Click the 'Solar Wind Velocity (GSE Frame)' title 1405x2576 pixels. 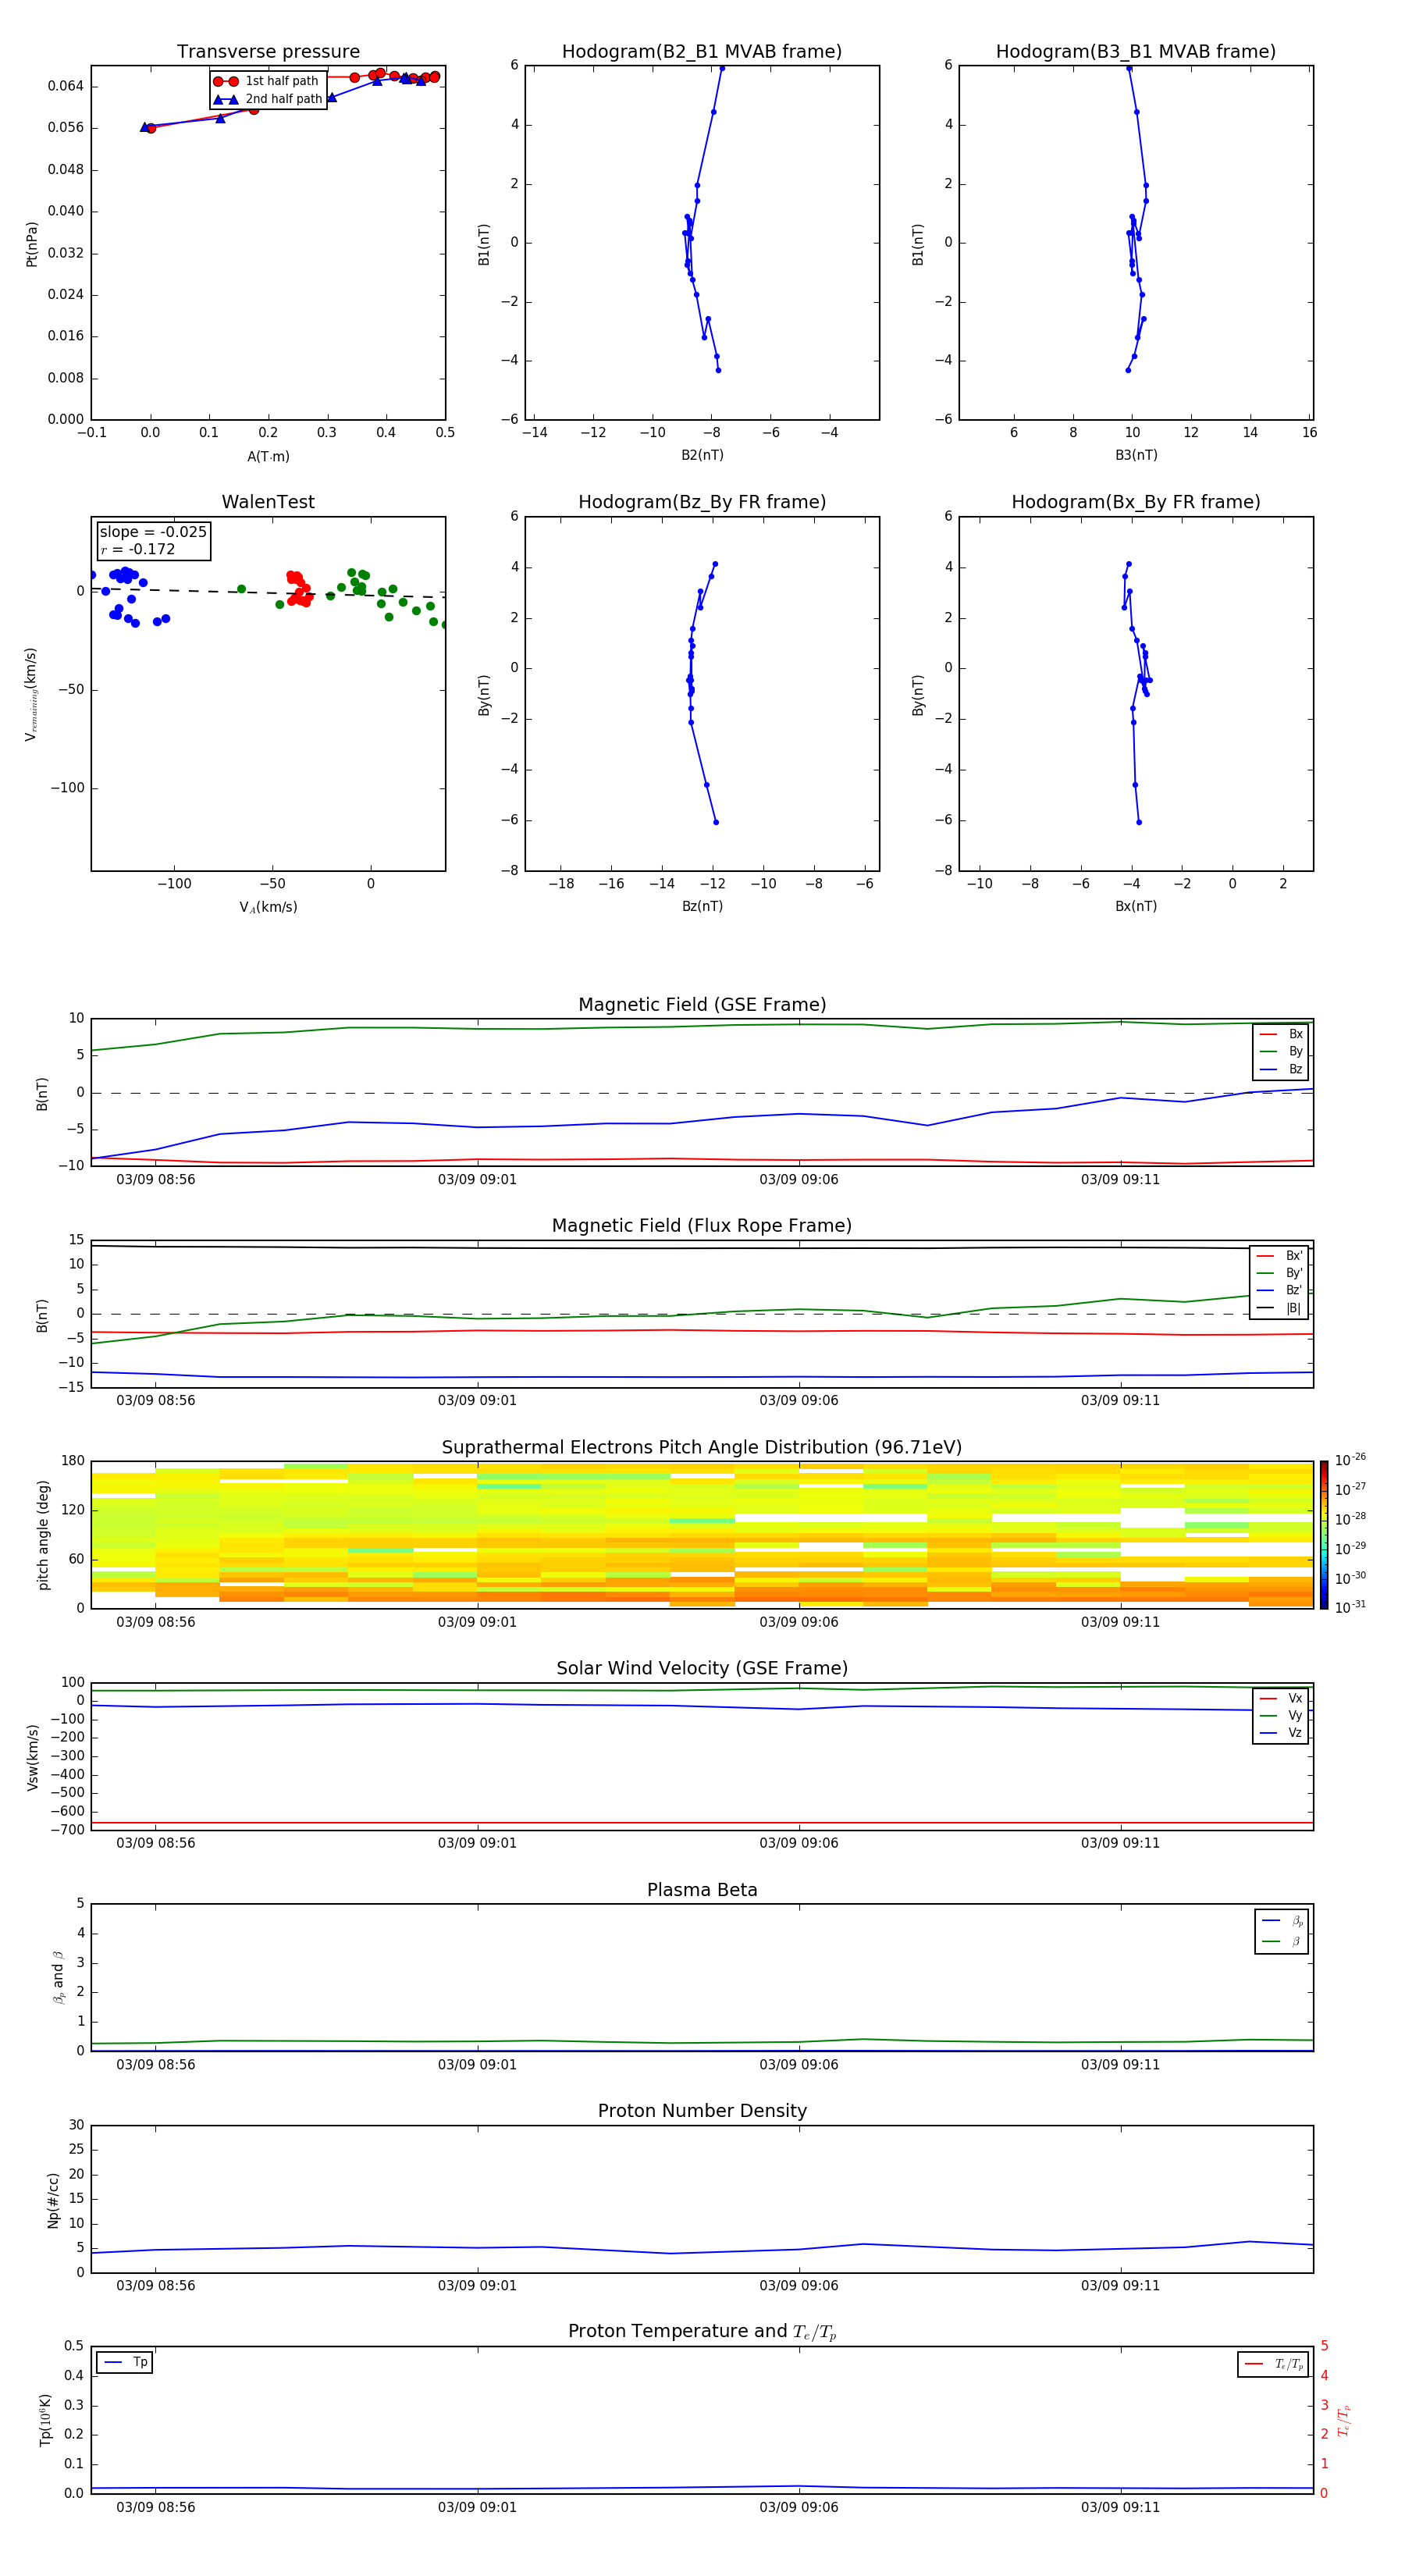(x=702, y=1668)
